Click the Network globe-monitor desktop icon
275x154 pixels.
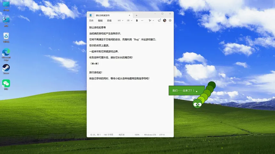(6, 22)
